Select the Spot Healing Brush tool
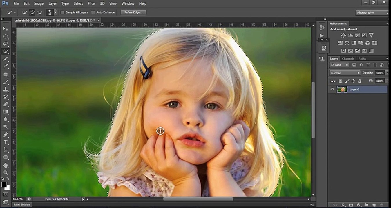391x208 pixels. 6,74
